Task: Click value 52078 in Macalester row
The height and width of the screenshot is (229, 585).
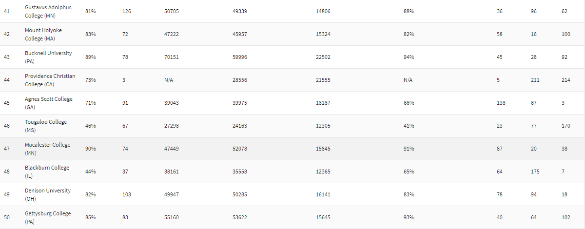Action: 240,149
